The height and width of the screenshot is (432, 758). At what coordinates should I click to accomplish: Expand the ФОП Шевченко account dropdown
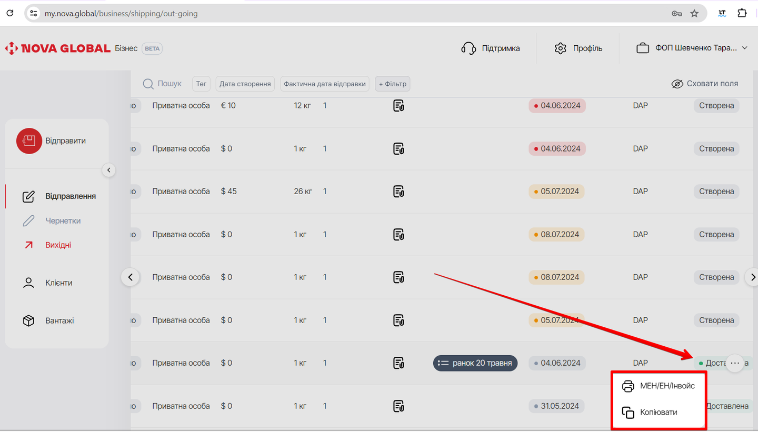(744, 48)
